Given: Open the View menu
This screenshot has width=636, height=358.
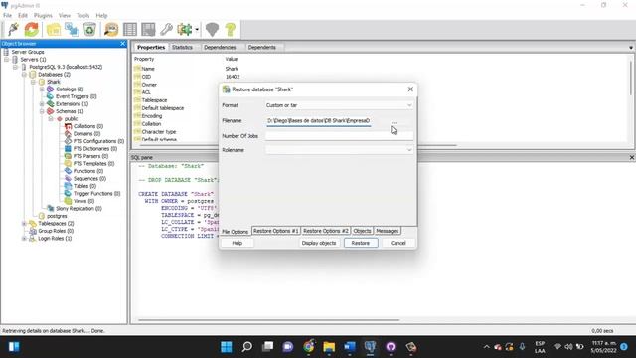Looking at the screenshot, I should pyautogui.click(x=65, y=16).
